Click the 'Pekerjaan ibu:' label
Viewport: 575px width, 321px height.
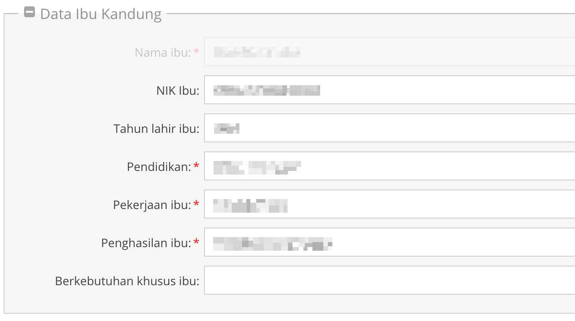[152, 205]
